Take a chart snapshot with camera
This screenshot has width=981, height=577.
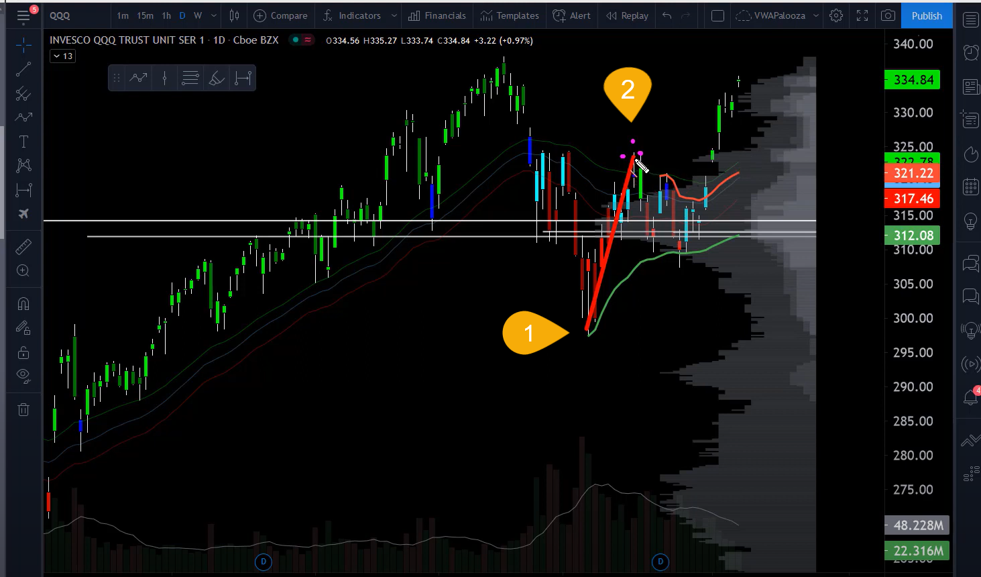(x=888, y=15)
